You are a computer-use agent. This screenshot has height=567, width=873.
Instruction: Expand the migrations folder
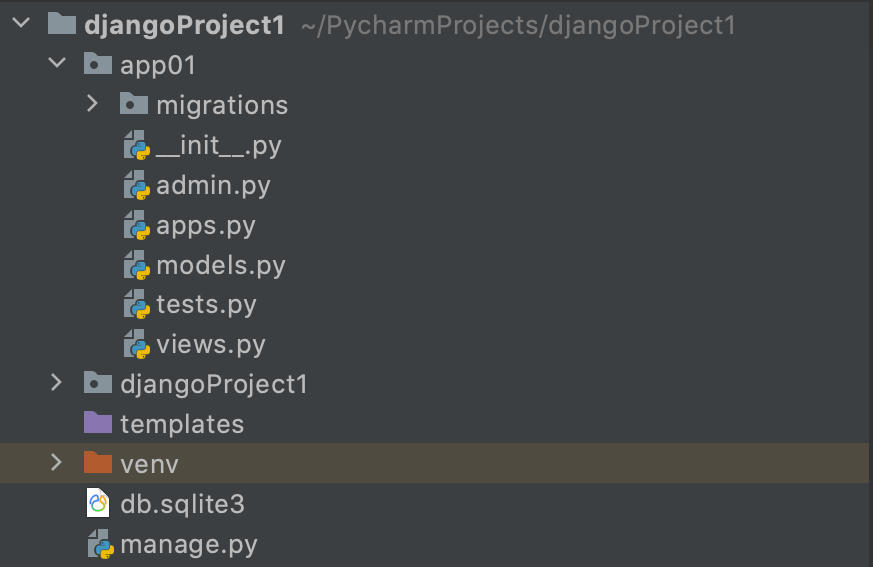(92, 104)
